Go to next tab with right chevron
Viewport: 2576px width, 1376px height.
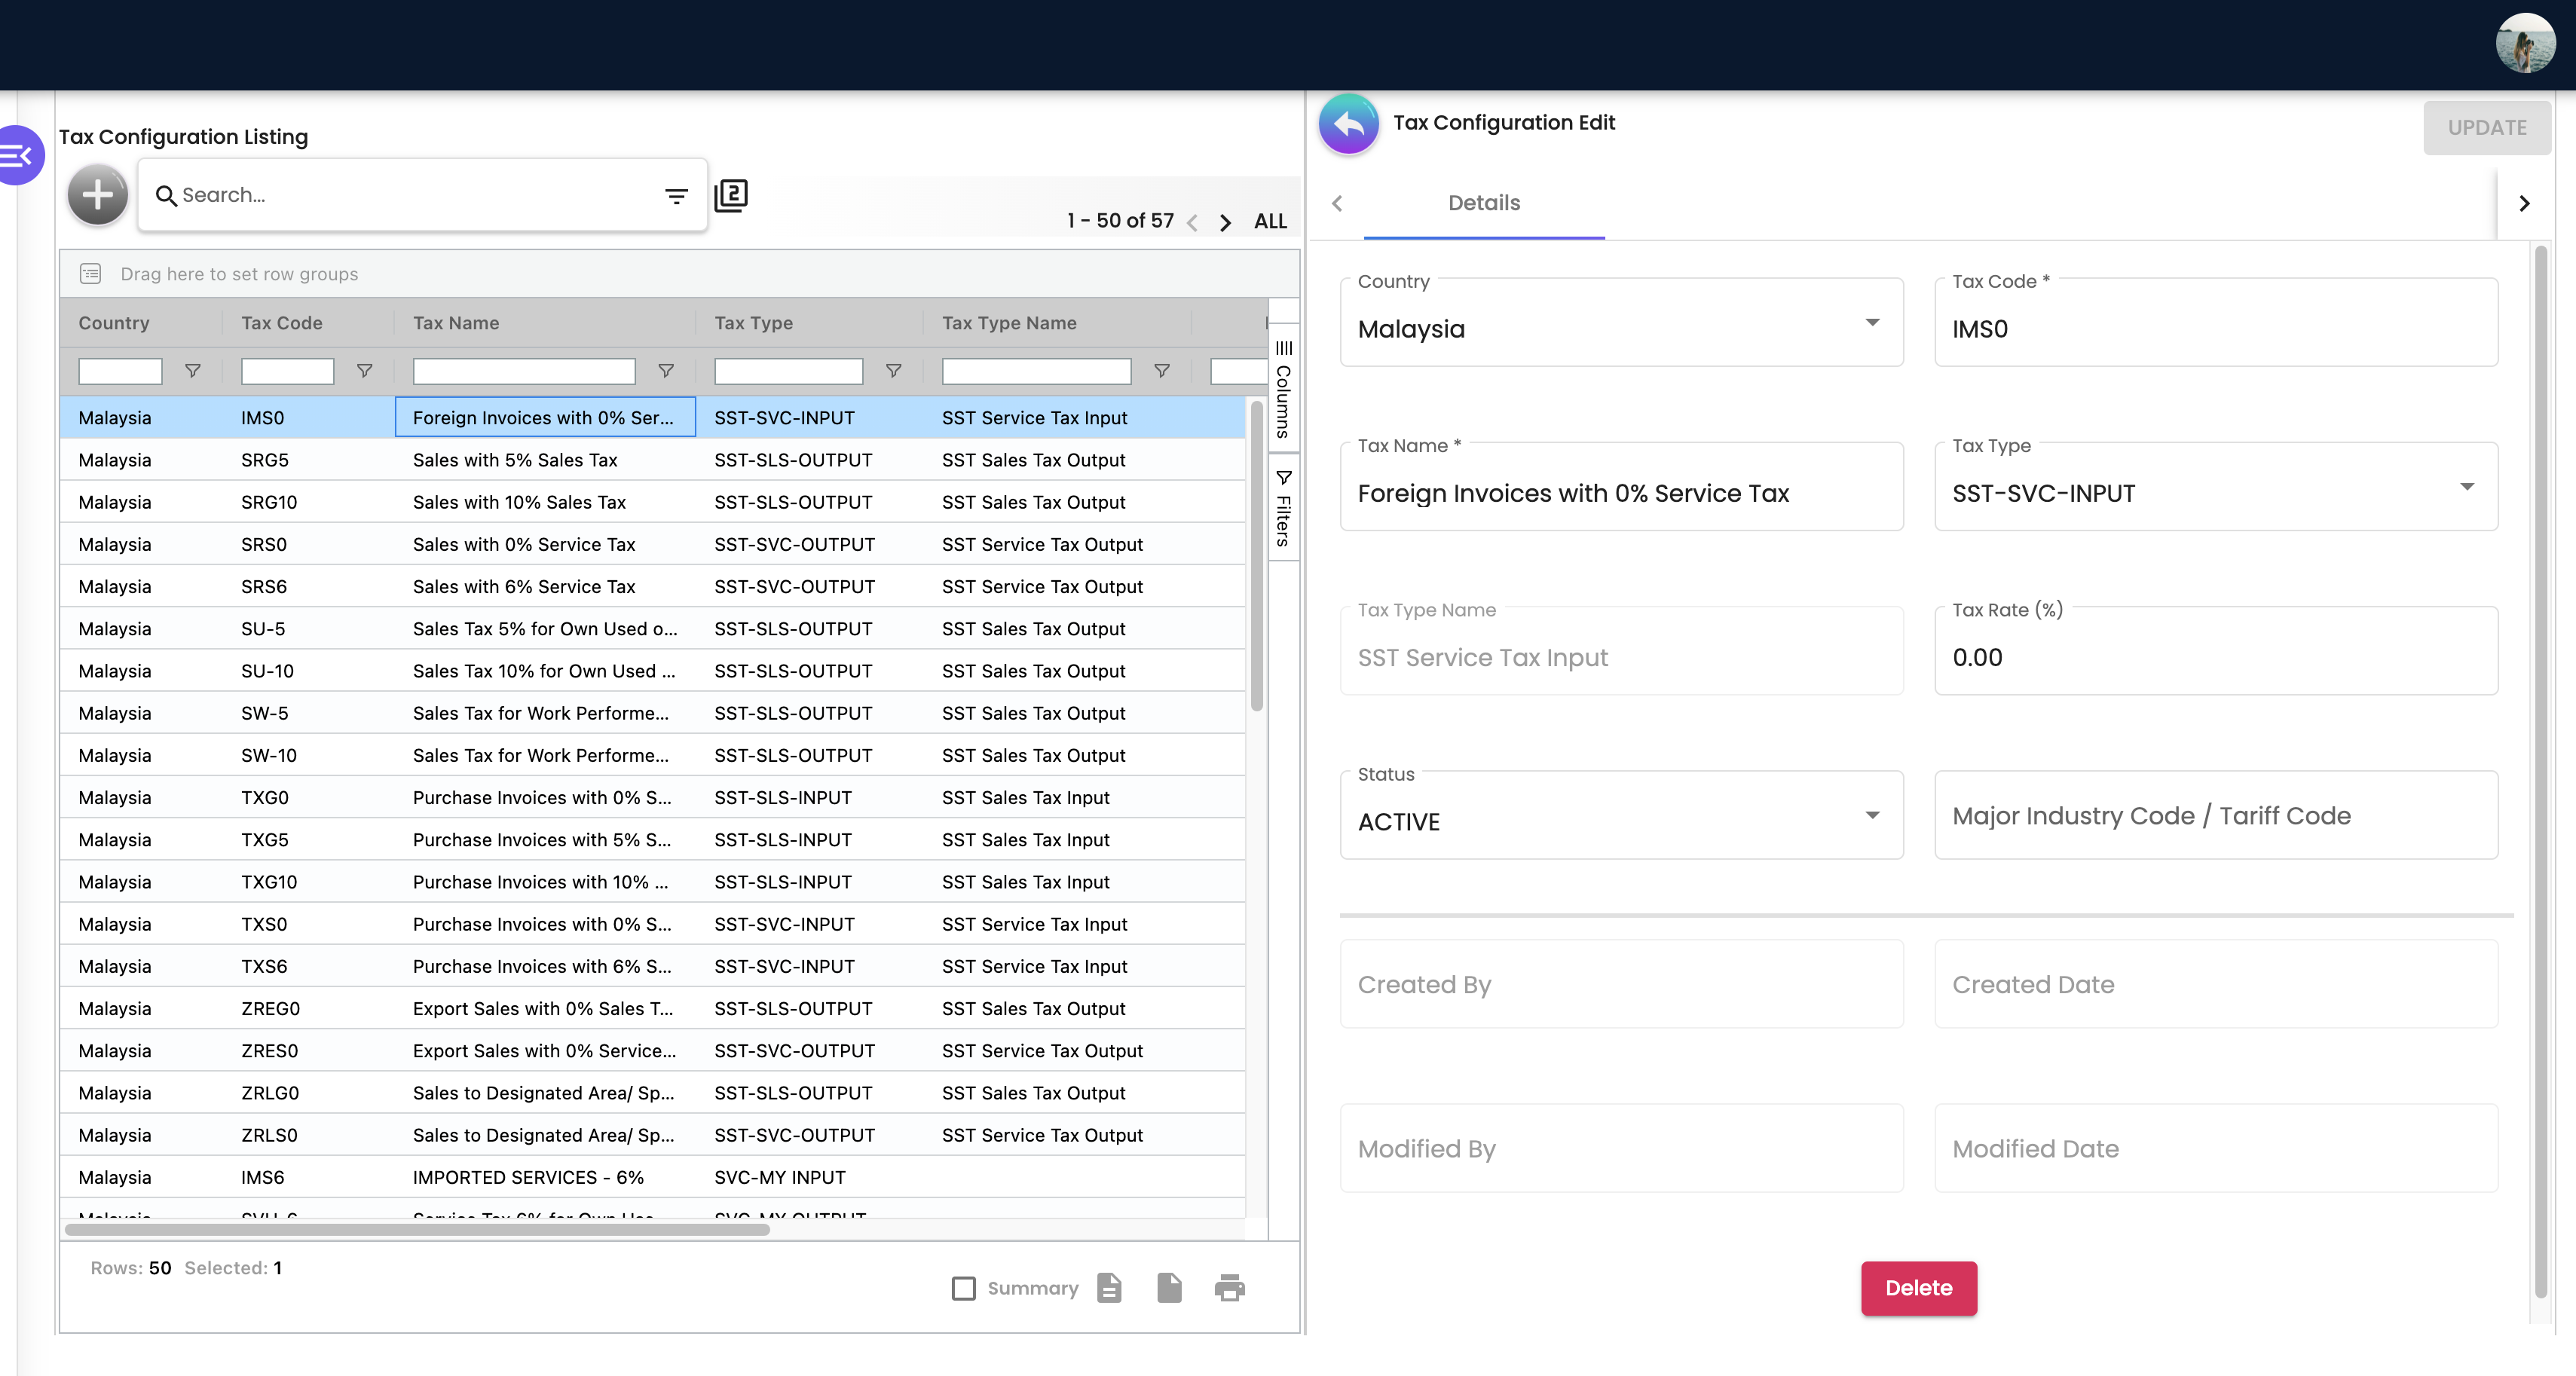2524,203
